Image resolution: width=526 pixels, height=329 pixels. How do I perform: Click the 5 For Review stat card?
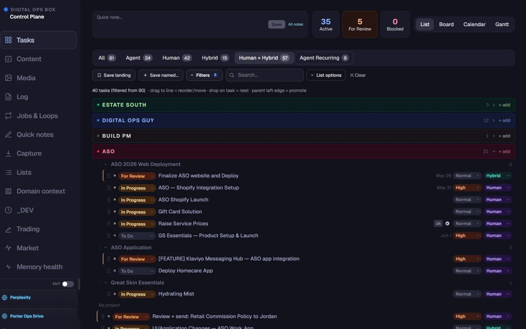[x=360, y=24]
